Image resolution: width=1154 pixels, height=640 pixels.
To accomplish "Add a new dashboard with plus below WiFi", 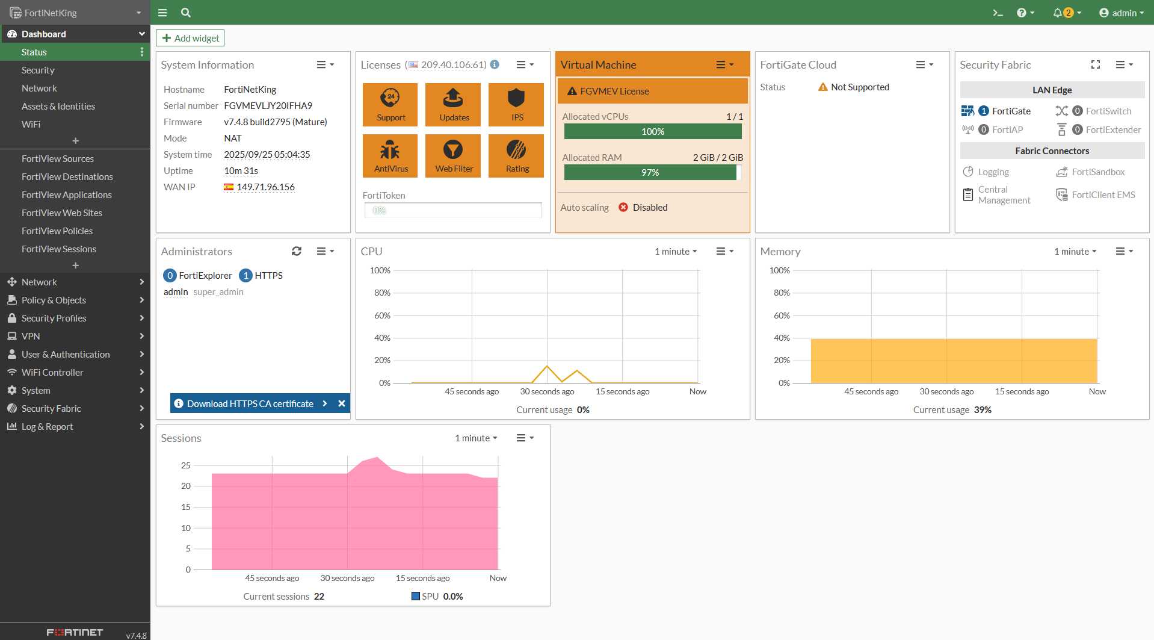I will tap(75, 141).
